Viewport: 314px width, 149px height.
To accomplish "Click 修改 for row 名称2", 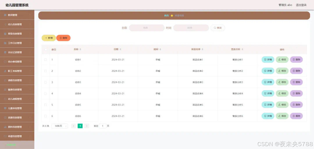I will coord(282,71).
